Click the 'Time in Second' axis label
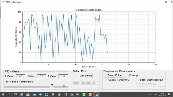 pos(89,67)
